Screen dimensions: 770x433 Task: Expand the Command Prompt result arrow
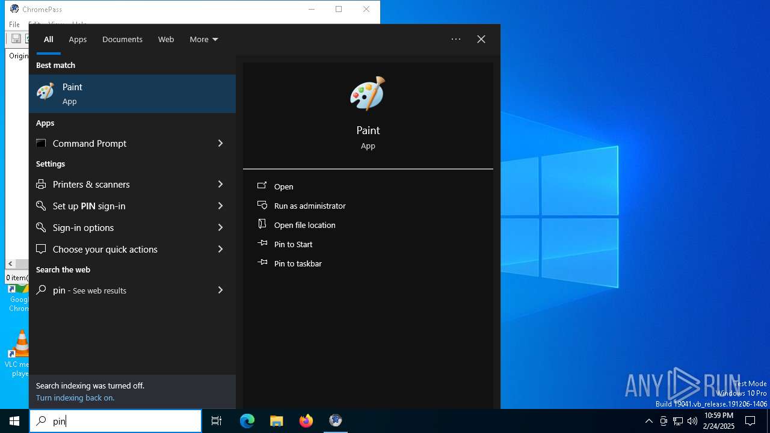click(220, 143)
